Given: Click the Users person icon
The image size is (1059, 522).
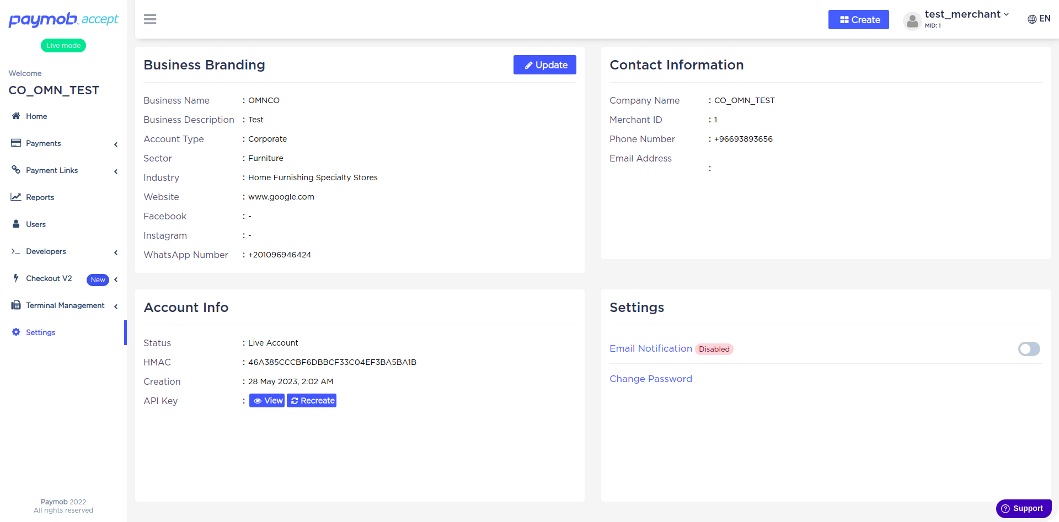Looking at the screenshot, I should point(16,224).
